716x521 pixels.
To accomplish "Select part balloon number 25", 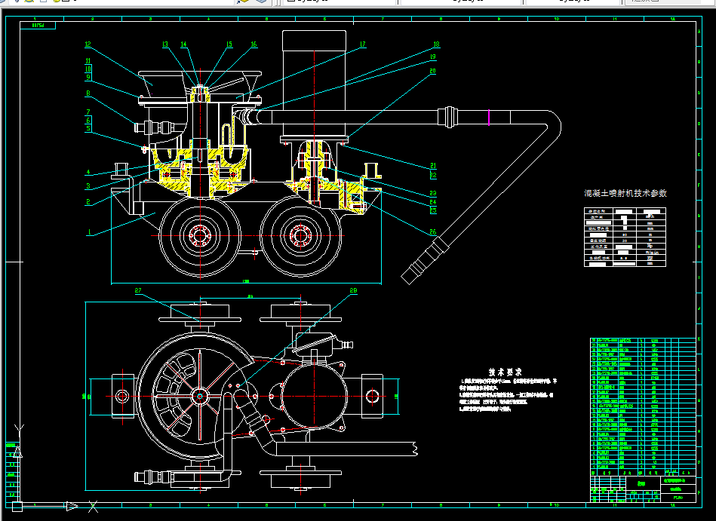I will tap(433, 210).
